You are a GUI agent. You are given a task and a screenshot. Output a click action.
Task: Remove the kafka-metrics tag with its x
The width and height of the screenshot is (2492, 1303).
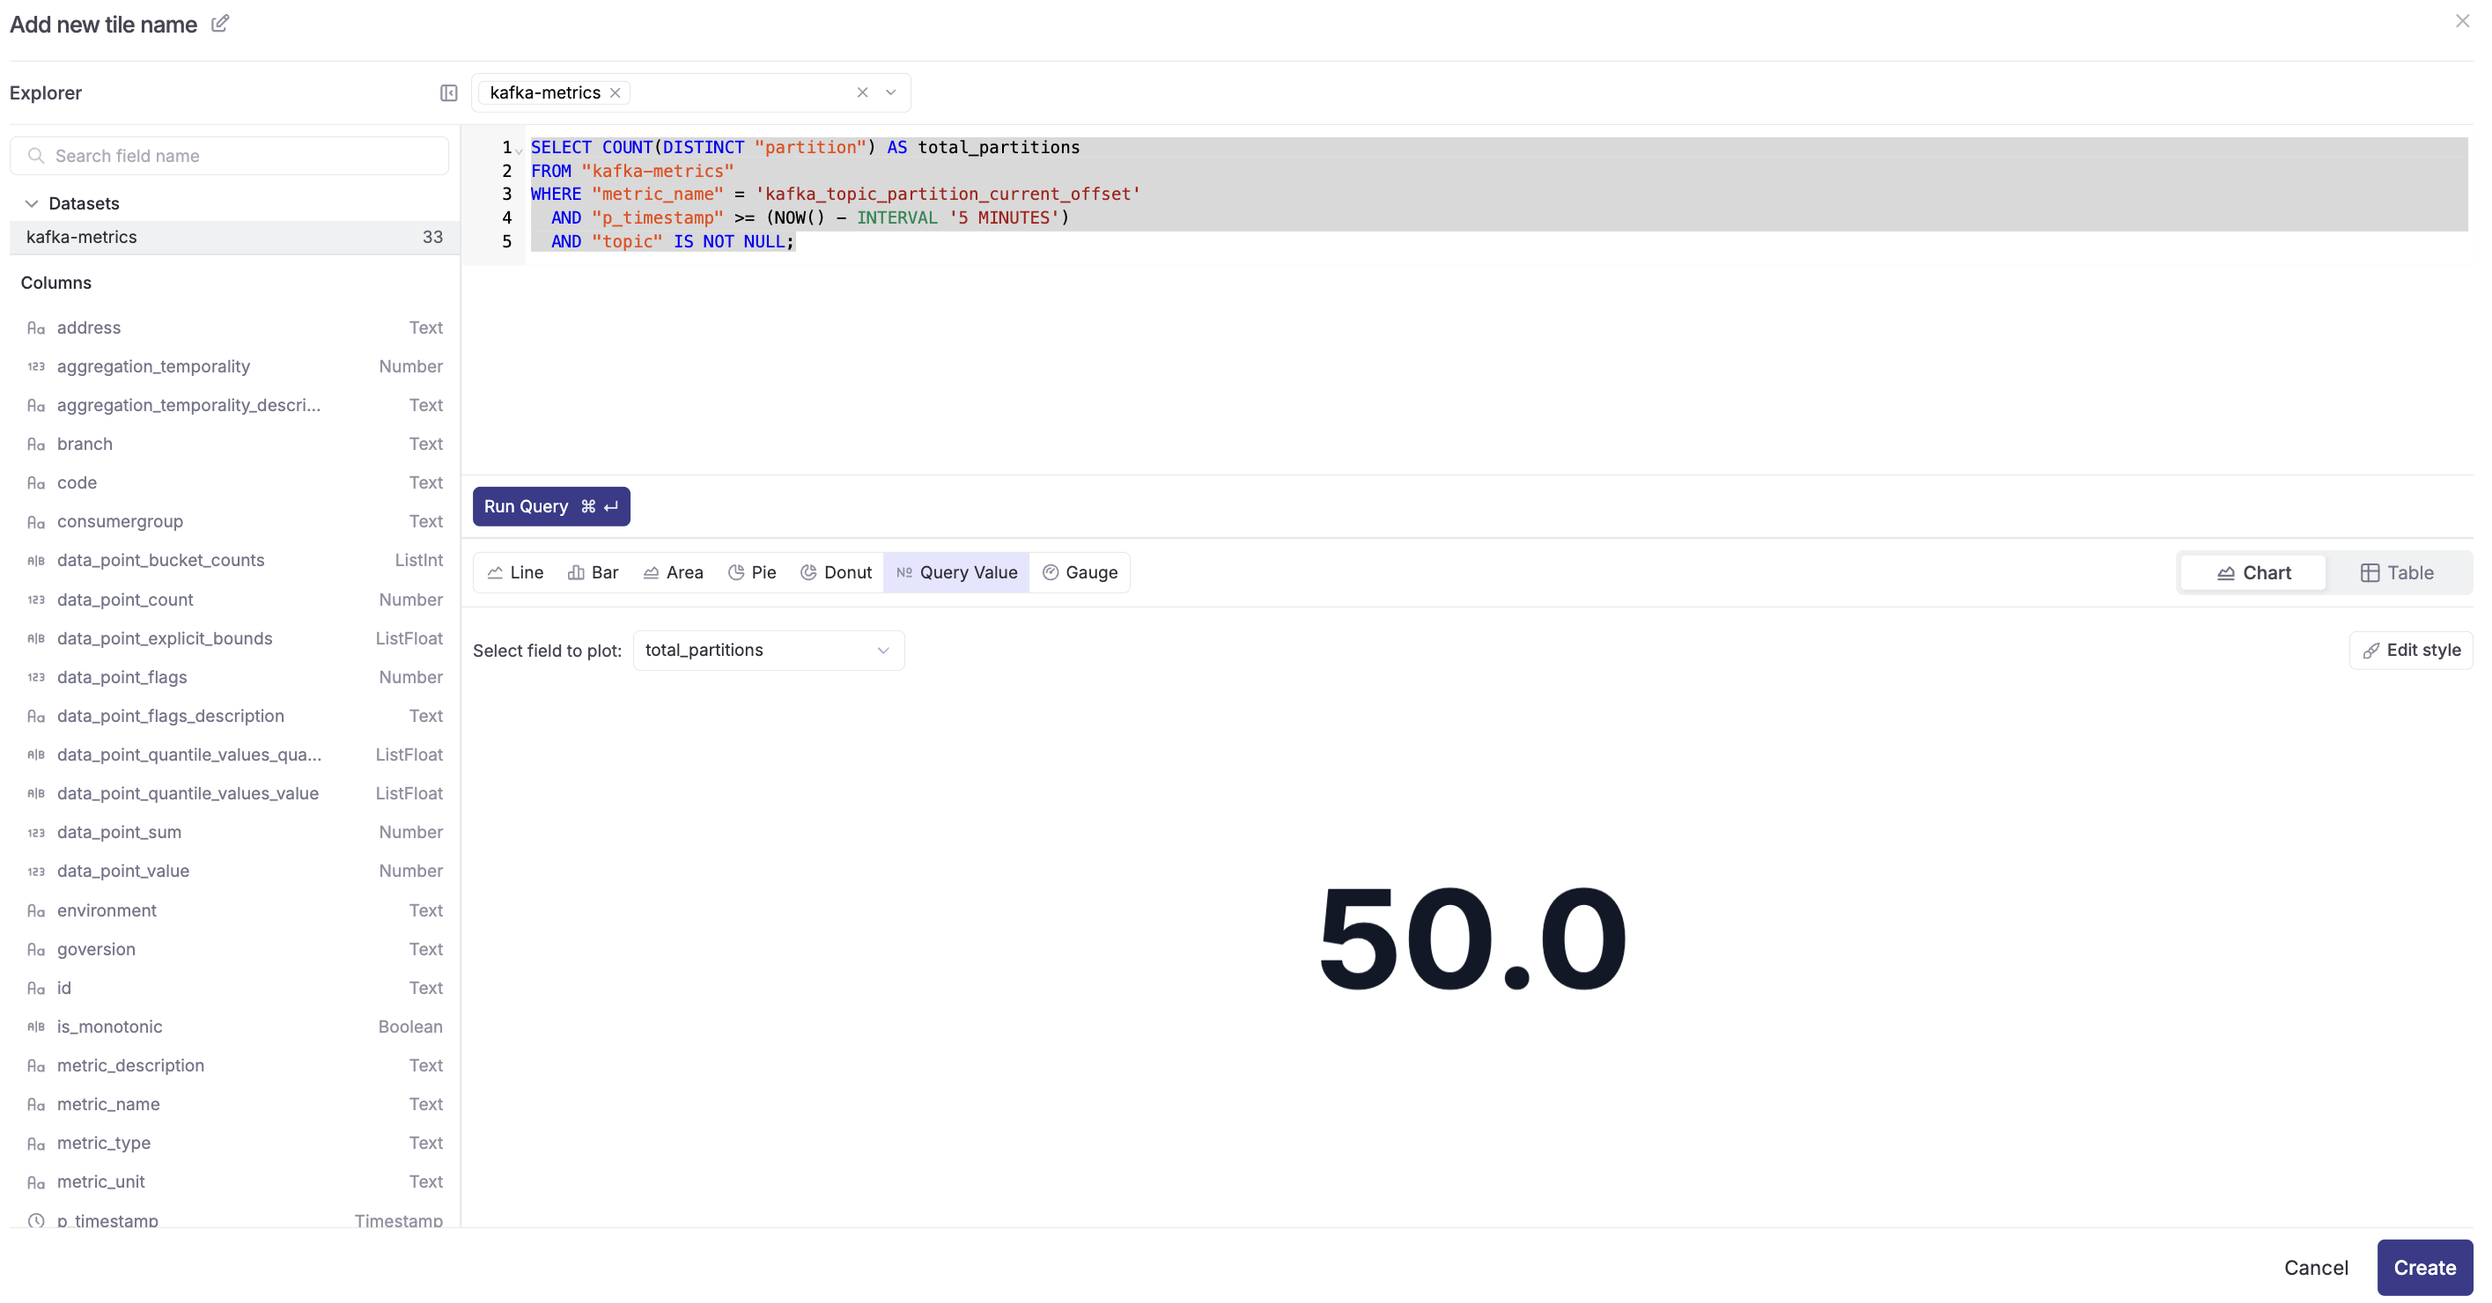point(616,92)
